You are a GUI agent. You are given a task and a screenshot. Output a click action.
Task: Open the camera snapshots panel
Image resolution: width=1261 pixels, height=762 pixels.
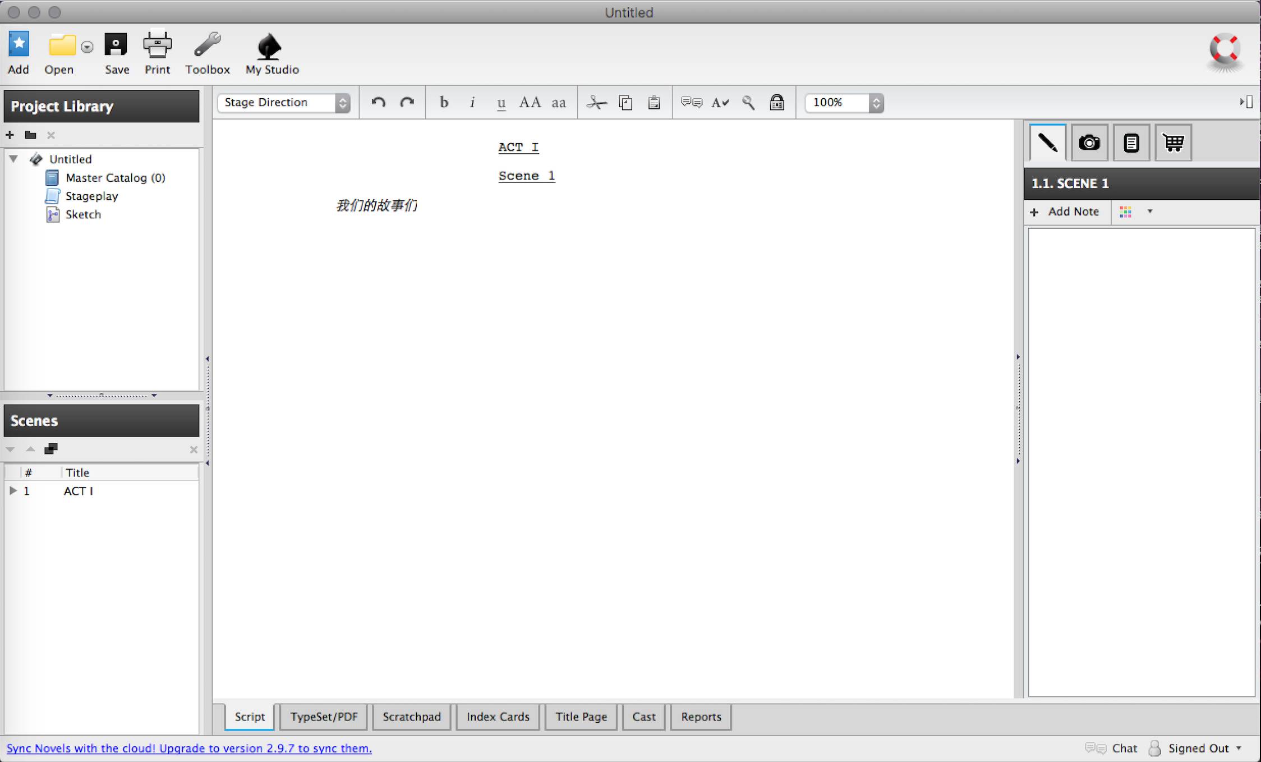point(1089,143)
